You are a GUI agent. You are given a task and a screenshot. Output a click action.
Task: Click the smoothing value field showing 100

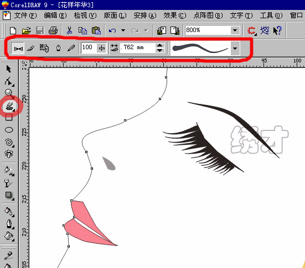coord(89,48)
